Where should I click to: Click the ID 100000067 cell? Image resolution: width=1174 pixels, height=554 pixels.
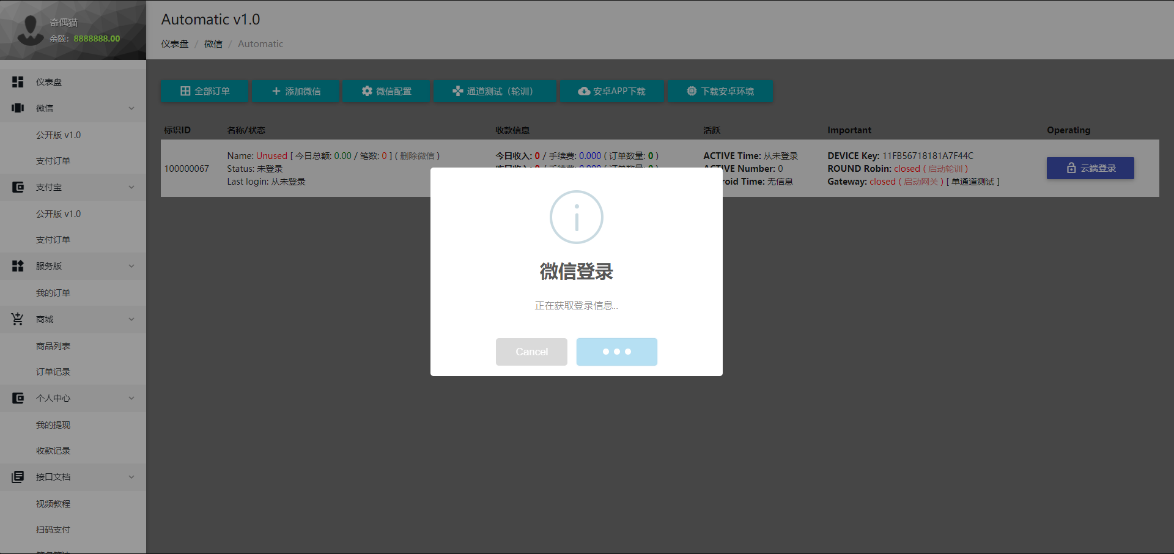point(186,169)
